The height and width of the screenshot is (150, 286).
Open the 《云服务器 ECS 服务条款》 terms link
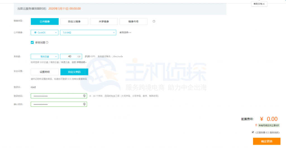point(267,132)
